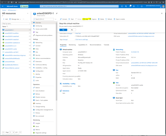Open Networking settings menu item
The image size is (166, 136).
click(39, 43)
